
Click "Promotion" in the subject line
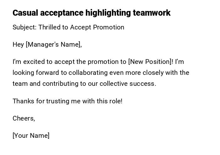(x=108, y=27)
